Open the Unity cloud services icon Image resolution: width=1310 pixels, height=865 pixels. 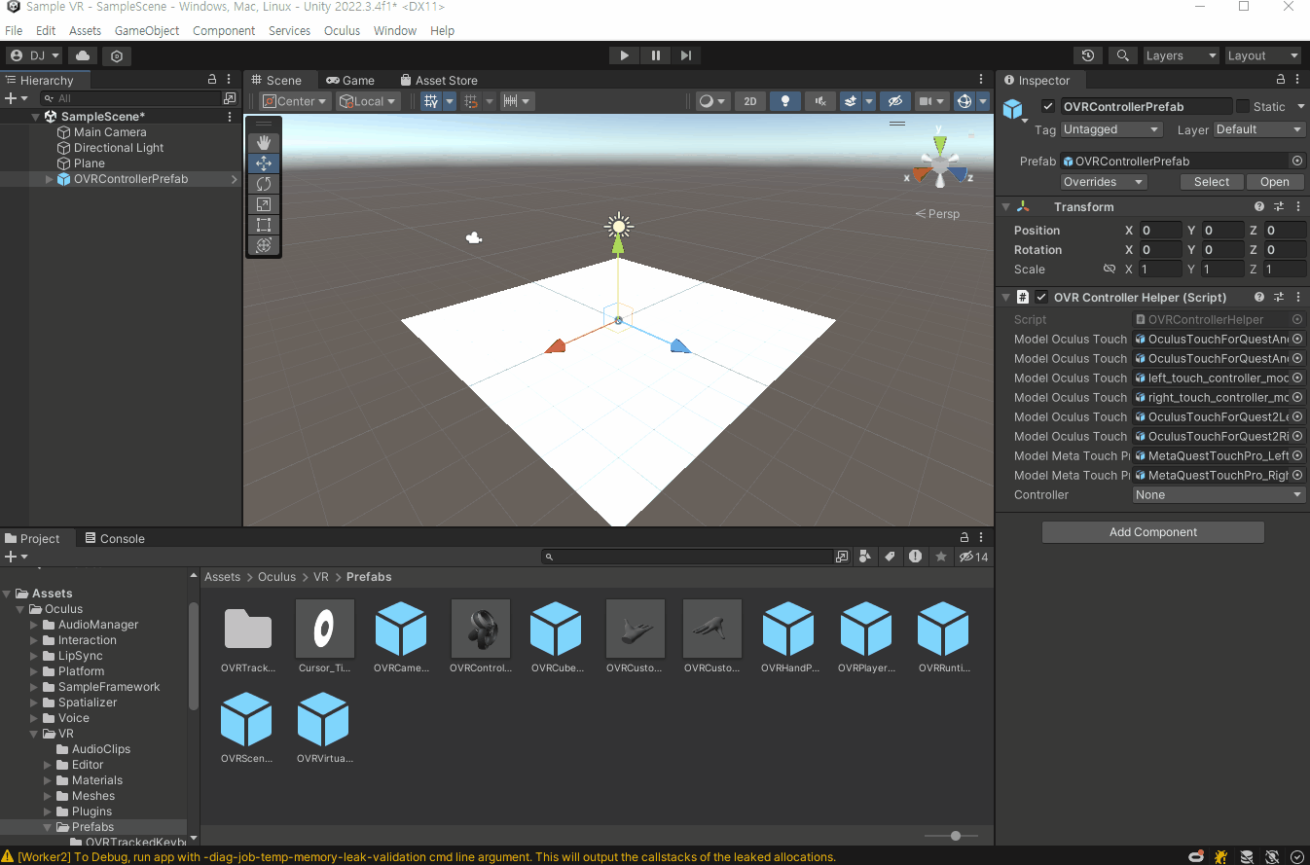coord(83,55)
